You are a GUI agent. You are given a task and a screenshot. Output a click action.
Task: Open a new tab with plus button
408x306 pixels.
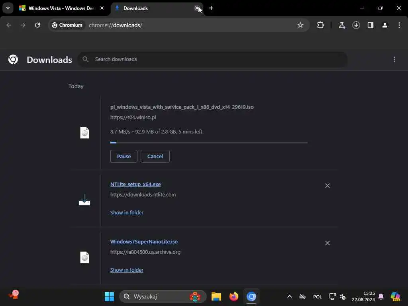(x=211, y=8)
